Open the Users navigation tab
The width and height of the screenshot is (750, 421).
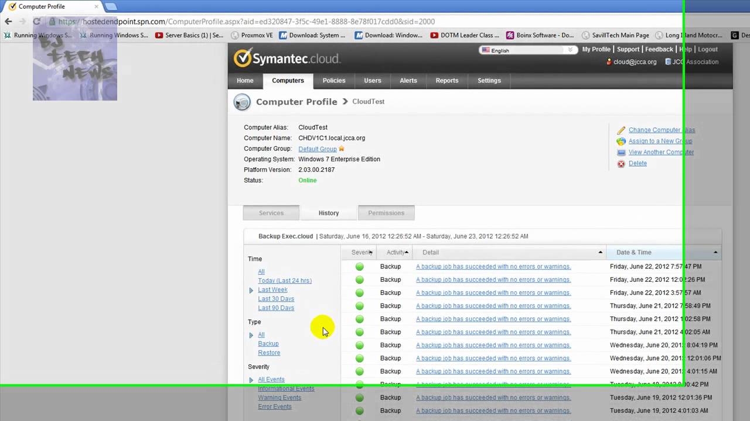point(373,81)
